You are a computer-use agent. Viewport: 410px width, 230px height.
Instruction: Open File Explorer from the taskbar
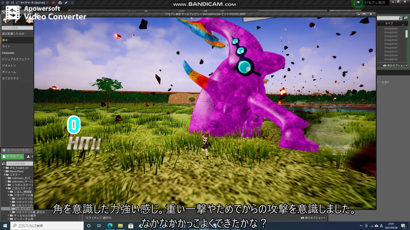point(120,226)
